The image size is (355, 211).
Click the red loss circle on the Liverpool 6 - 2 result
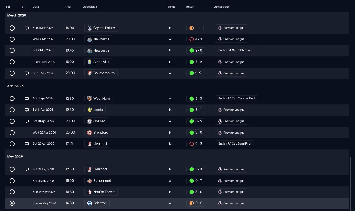[192, 144]
